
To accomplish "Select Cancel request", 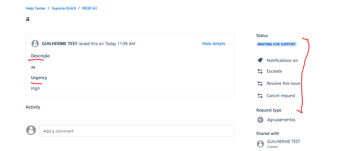I will point(281,96).
